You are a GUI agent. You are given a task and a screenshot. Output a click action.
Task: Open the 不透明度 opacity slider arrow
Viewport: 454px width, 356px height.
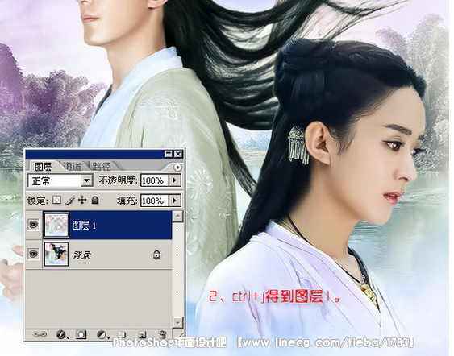175,180
